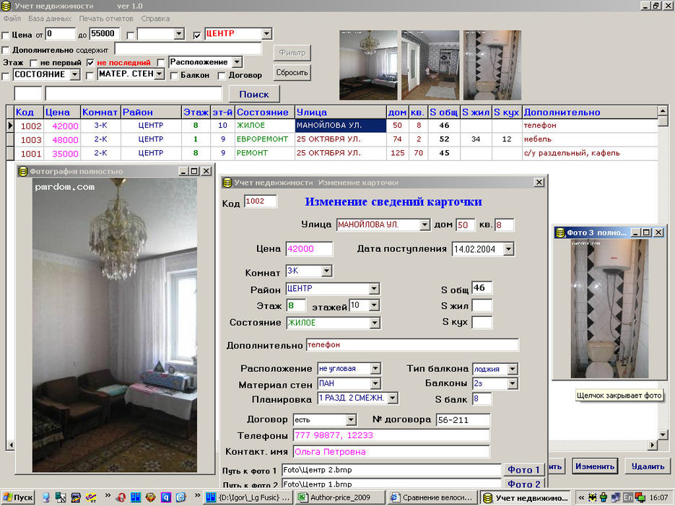Click the Сбросить reset button
Viewport: 675px width, 506px height.
point(292,72)
